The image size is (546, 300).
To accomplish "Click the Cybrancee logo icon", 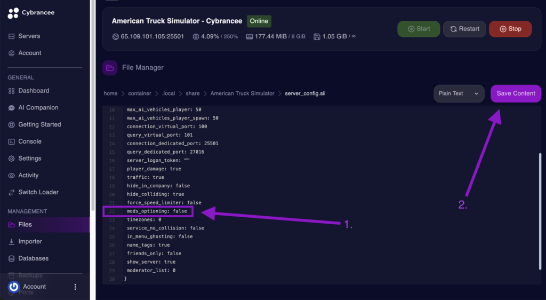I will [13, 13].
